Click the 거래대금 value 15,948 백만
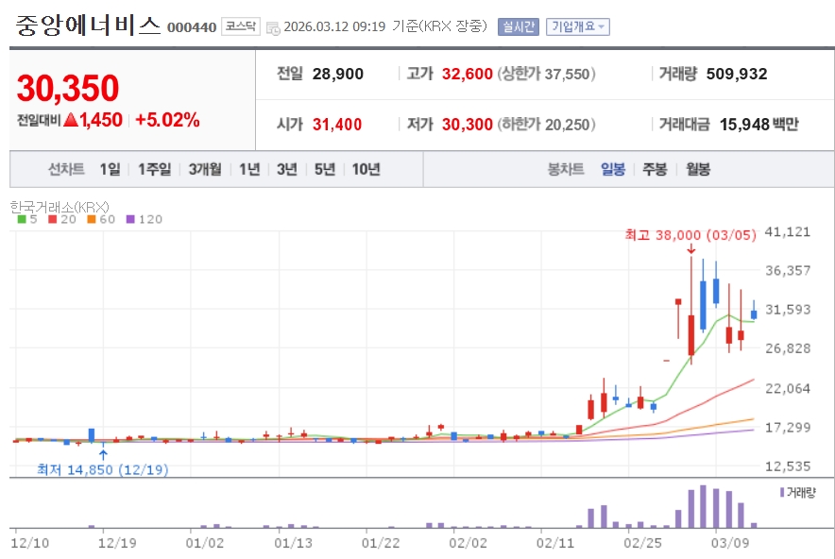Image resolution: width=835 pixels, height=559 pixels. [758, 125]
